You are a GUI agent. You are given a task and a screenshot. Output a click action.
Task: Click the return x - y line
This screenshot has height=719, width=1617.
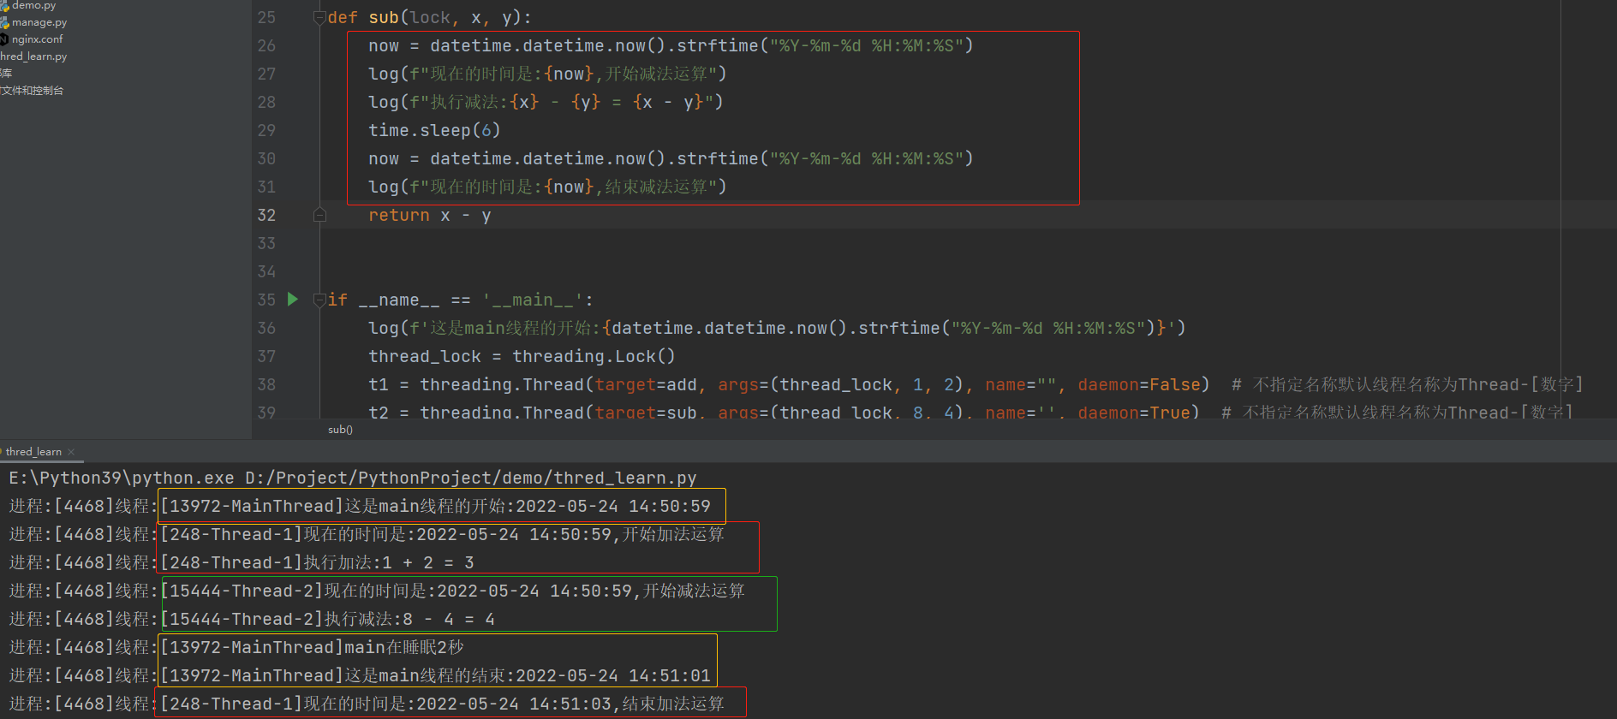[430, 215]
